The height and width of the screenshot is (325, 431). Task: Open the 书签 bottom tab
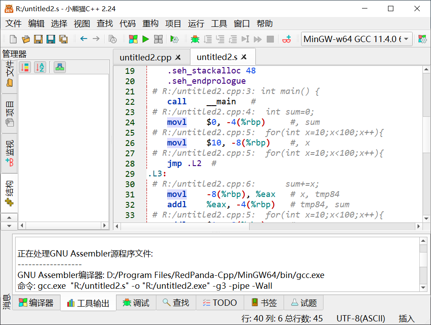pyautogui.click(x=264, y=303)
